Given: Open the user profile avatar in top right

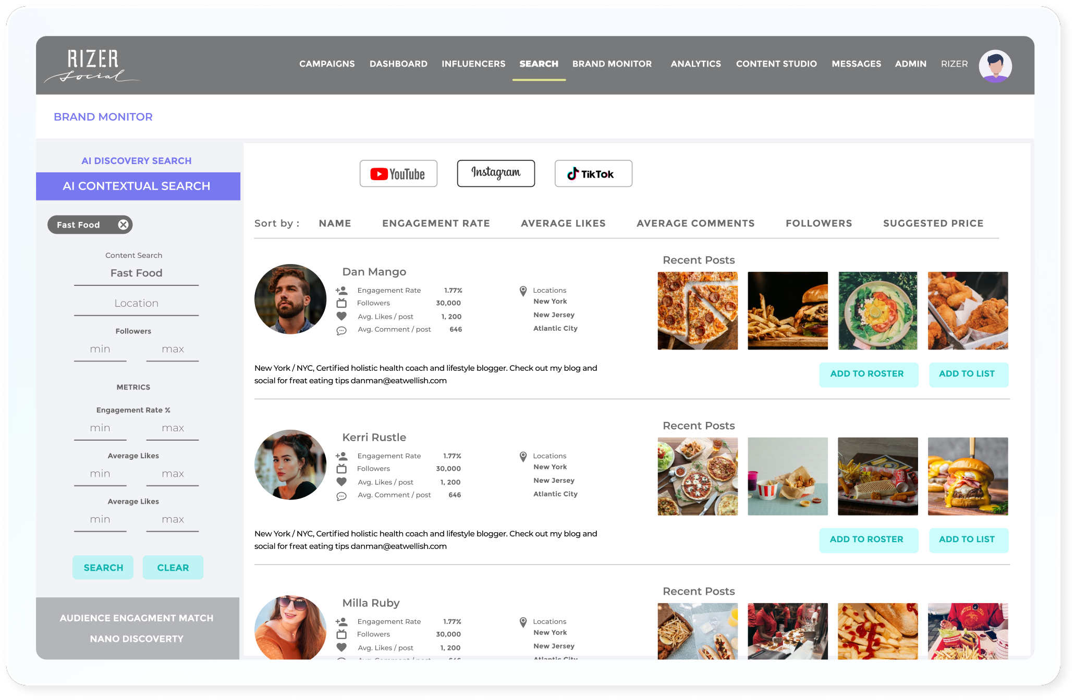Looking at the screenshot, I should click(995, 66).
